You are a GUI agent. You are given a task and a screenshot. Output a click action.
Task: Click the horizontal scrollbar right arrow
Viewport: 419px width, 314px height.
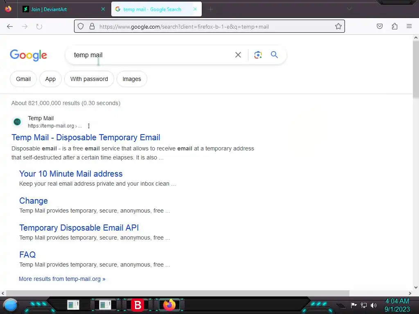(410, 293)
